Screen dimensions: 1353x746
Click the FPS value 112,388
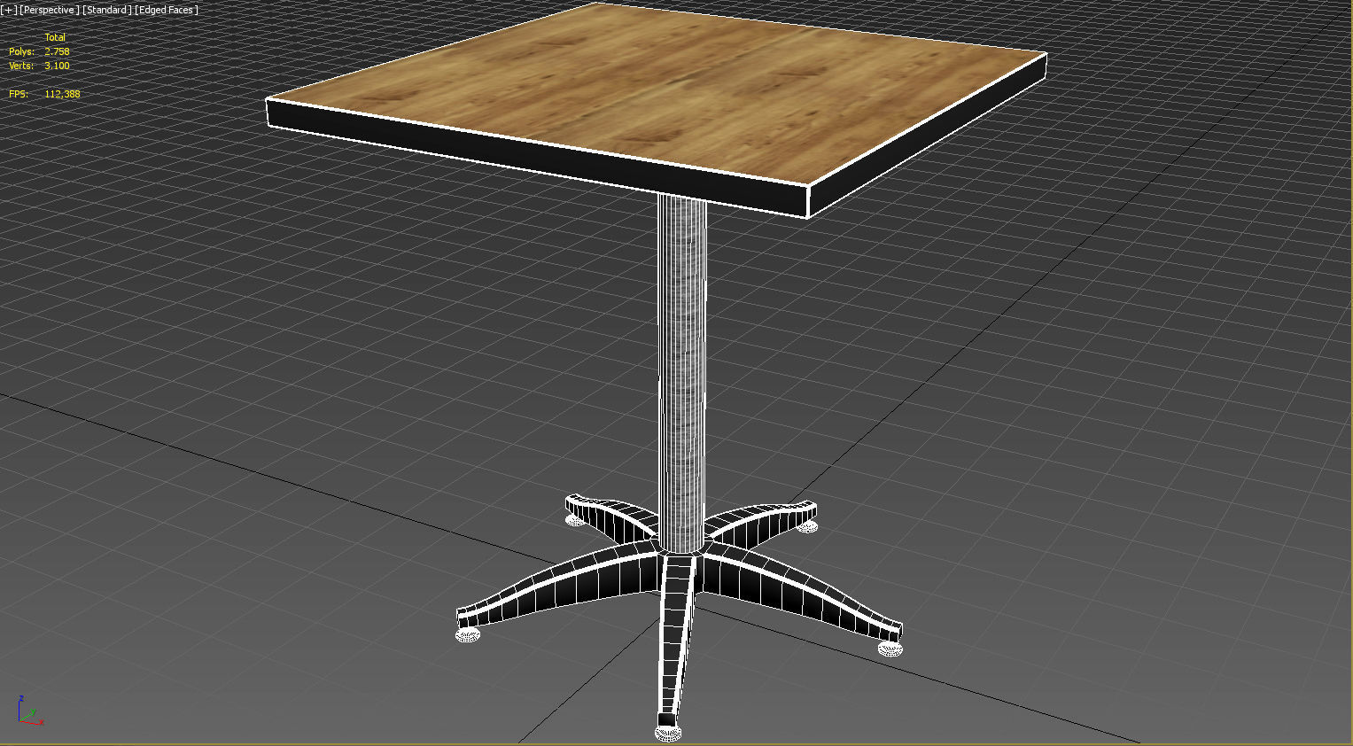(x=62, y=94)
